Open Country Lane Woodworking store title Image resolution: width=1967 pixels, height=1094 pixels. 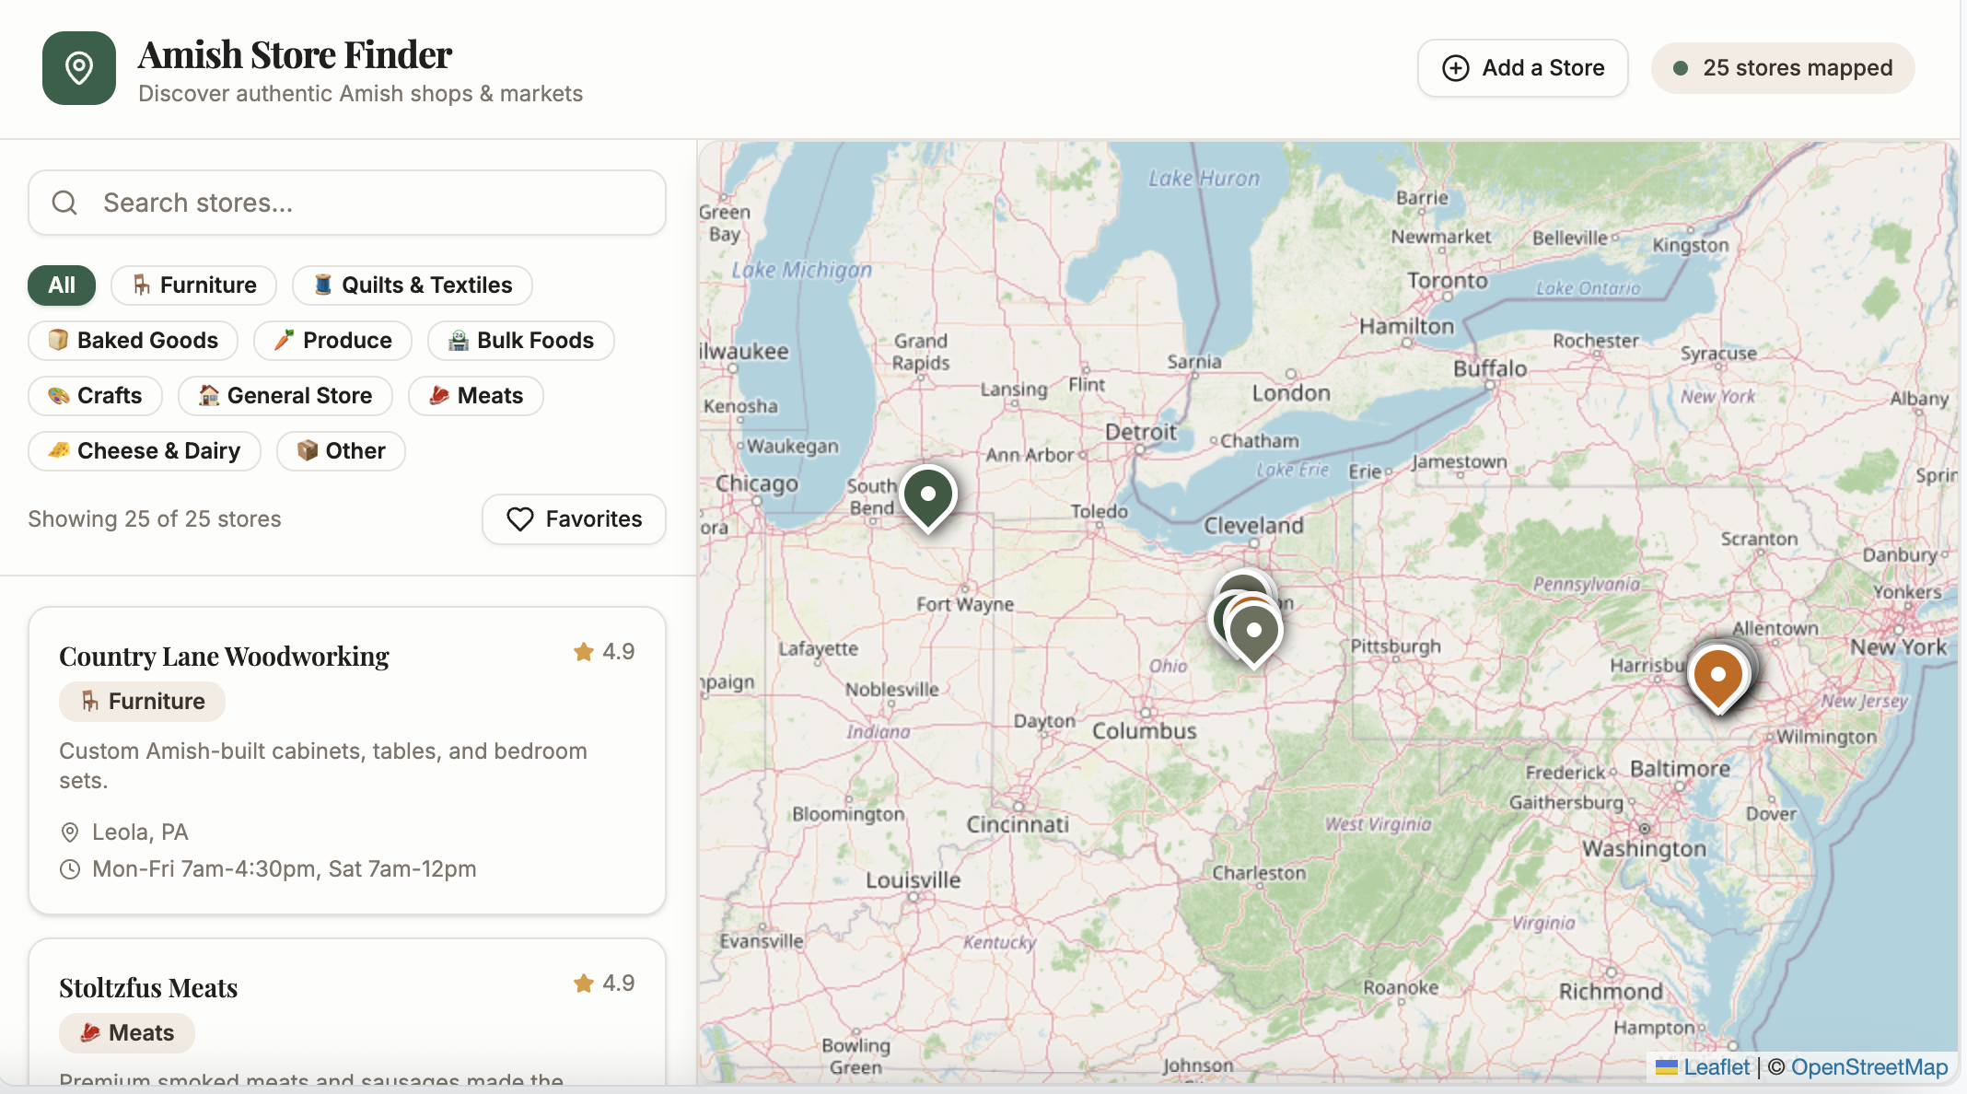224,657
